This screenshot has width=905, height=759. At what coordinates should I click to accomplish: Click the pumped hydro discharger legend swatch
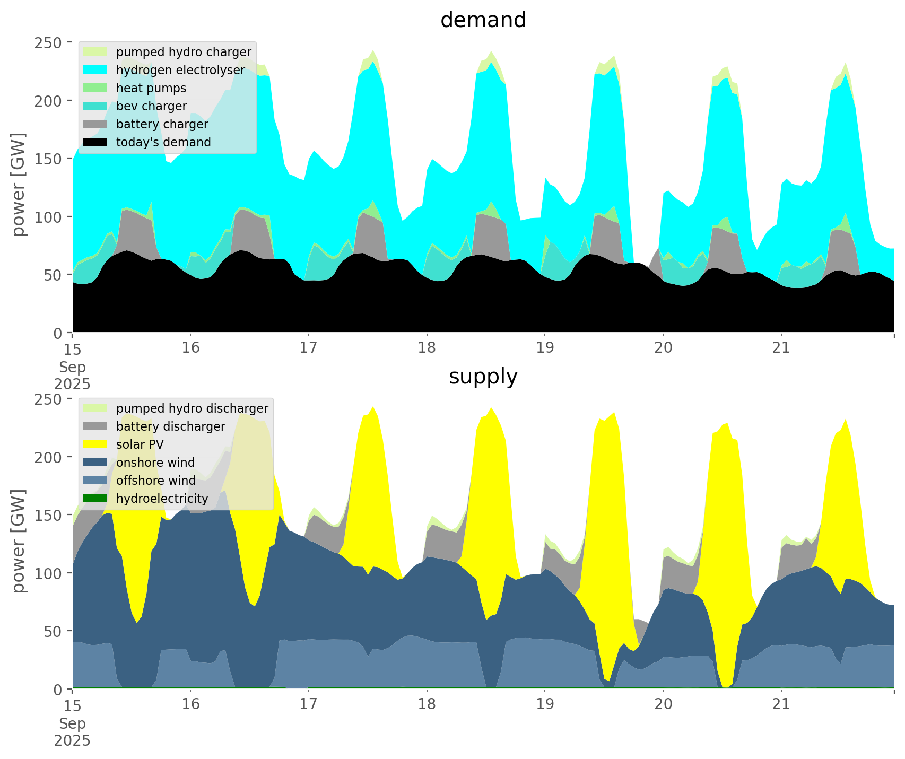point(95,408)
